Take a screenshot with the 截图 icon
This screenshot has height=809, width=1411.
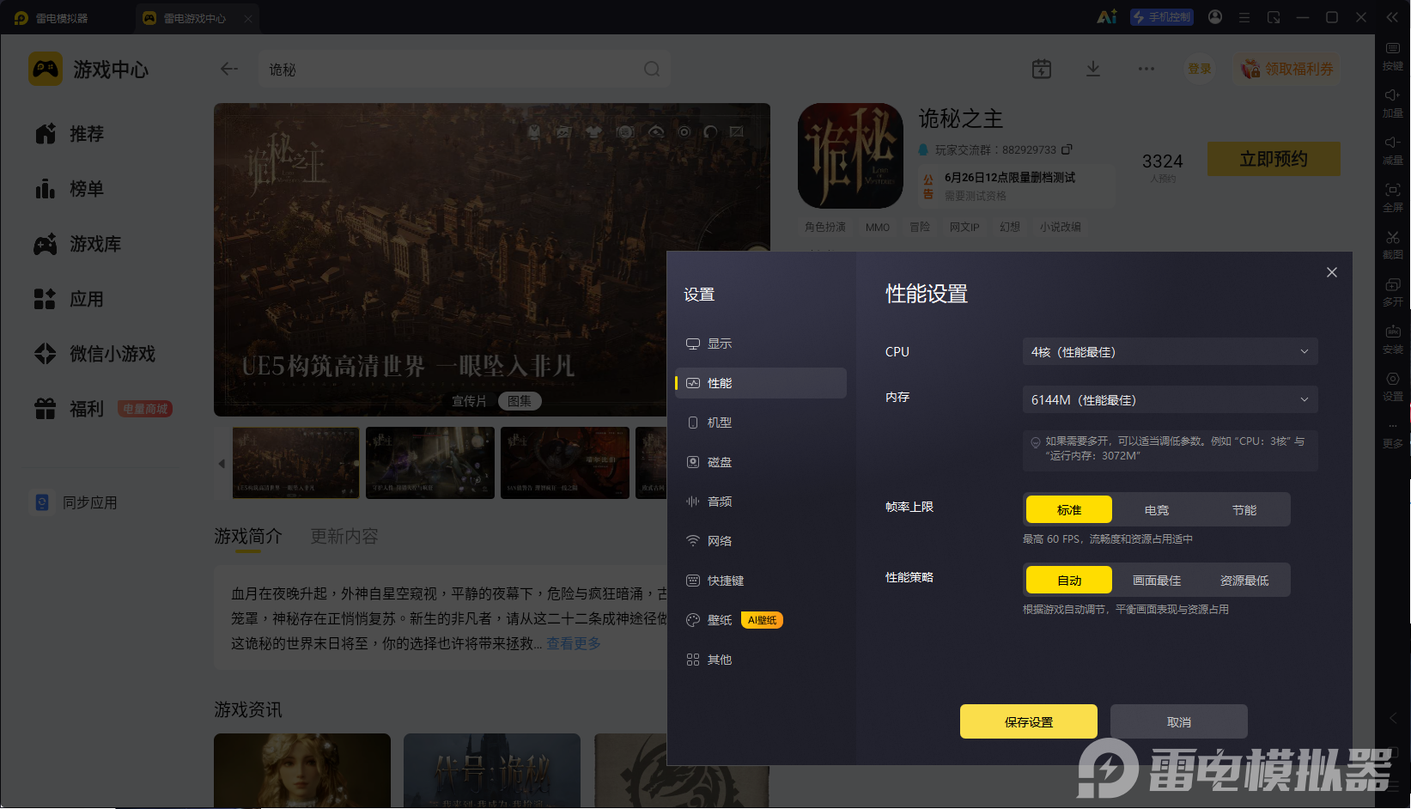[x=1392, y=237]
